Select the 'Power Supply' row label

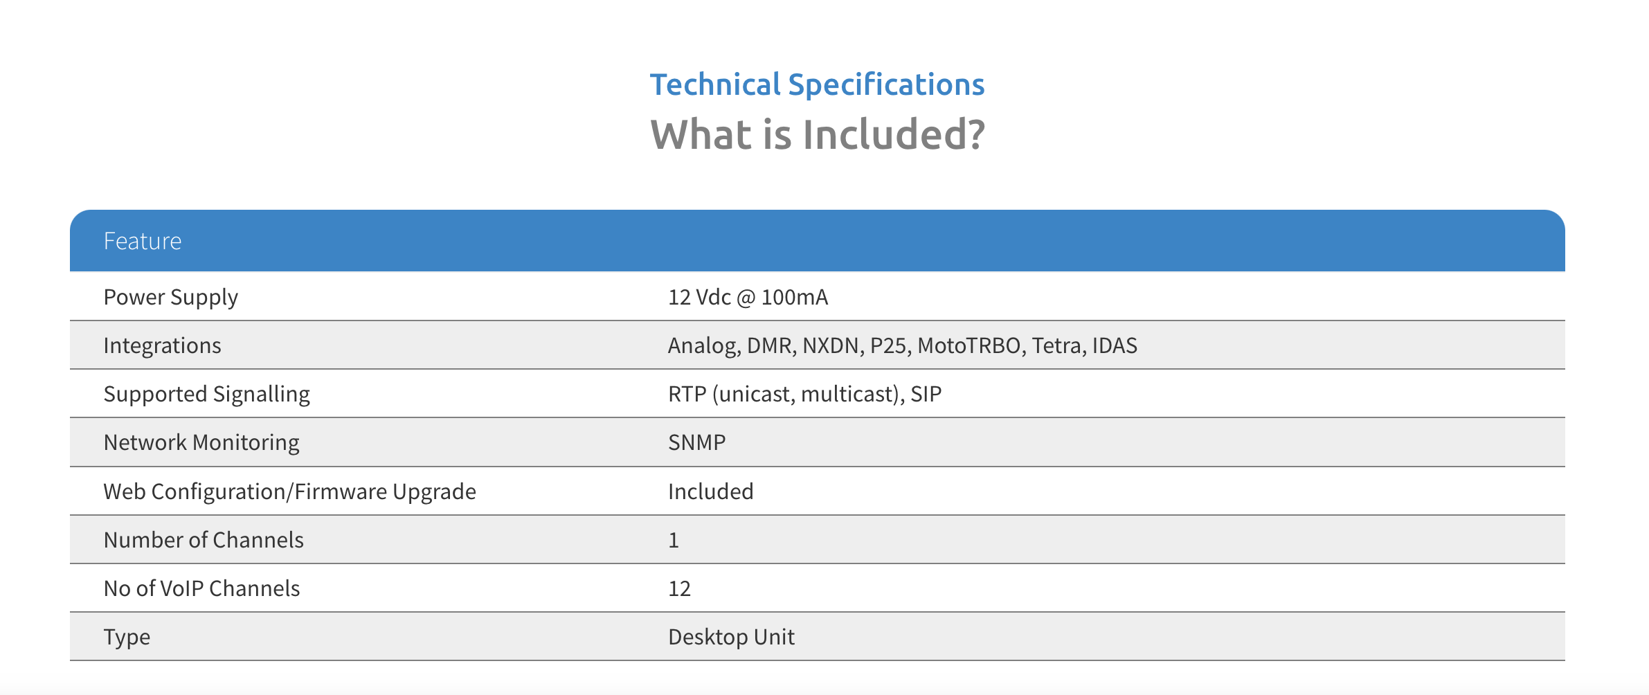pos(170,297)
